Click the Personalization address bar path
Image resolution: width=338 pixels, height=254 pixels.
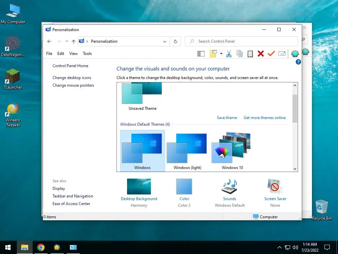tap(104, 41)
